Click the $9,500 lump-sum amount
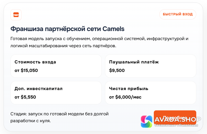This screenshot has width=207, height=134. 117,70
